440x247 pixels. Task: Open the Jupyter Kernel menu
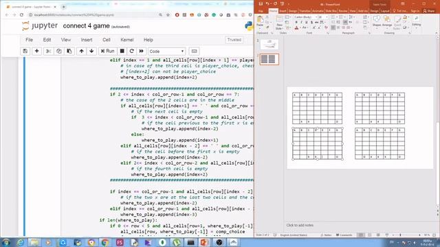click(x=126, y=40)
